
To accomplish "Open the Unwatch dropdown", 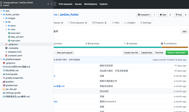I will click(144, 15).
